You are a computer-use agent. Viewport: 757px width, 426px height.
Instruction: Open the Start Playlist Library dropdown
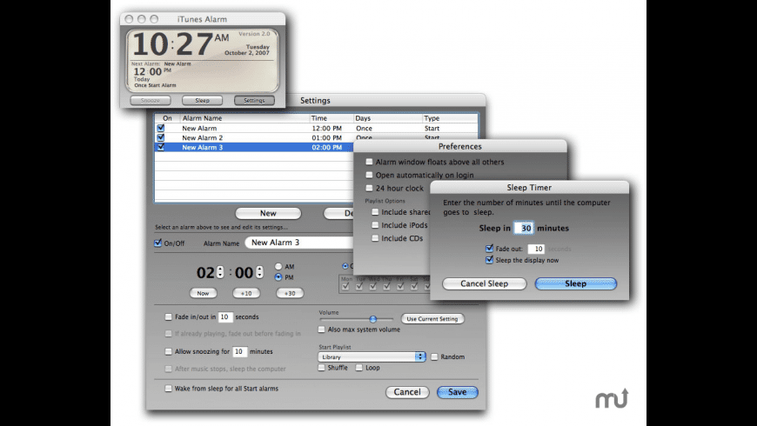[x=372, y=356]
